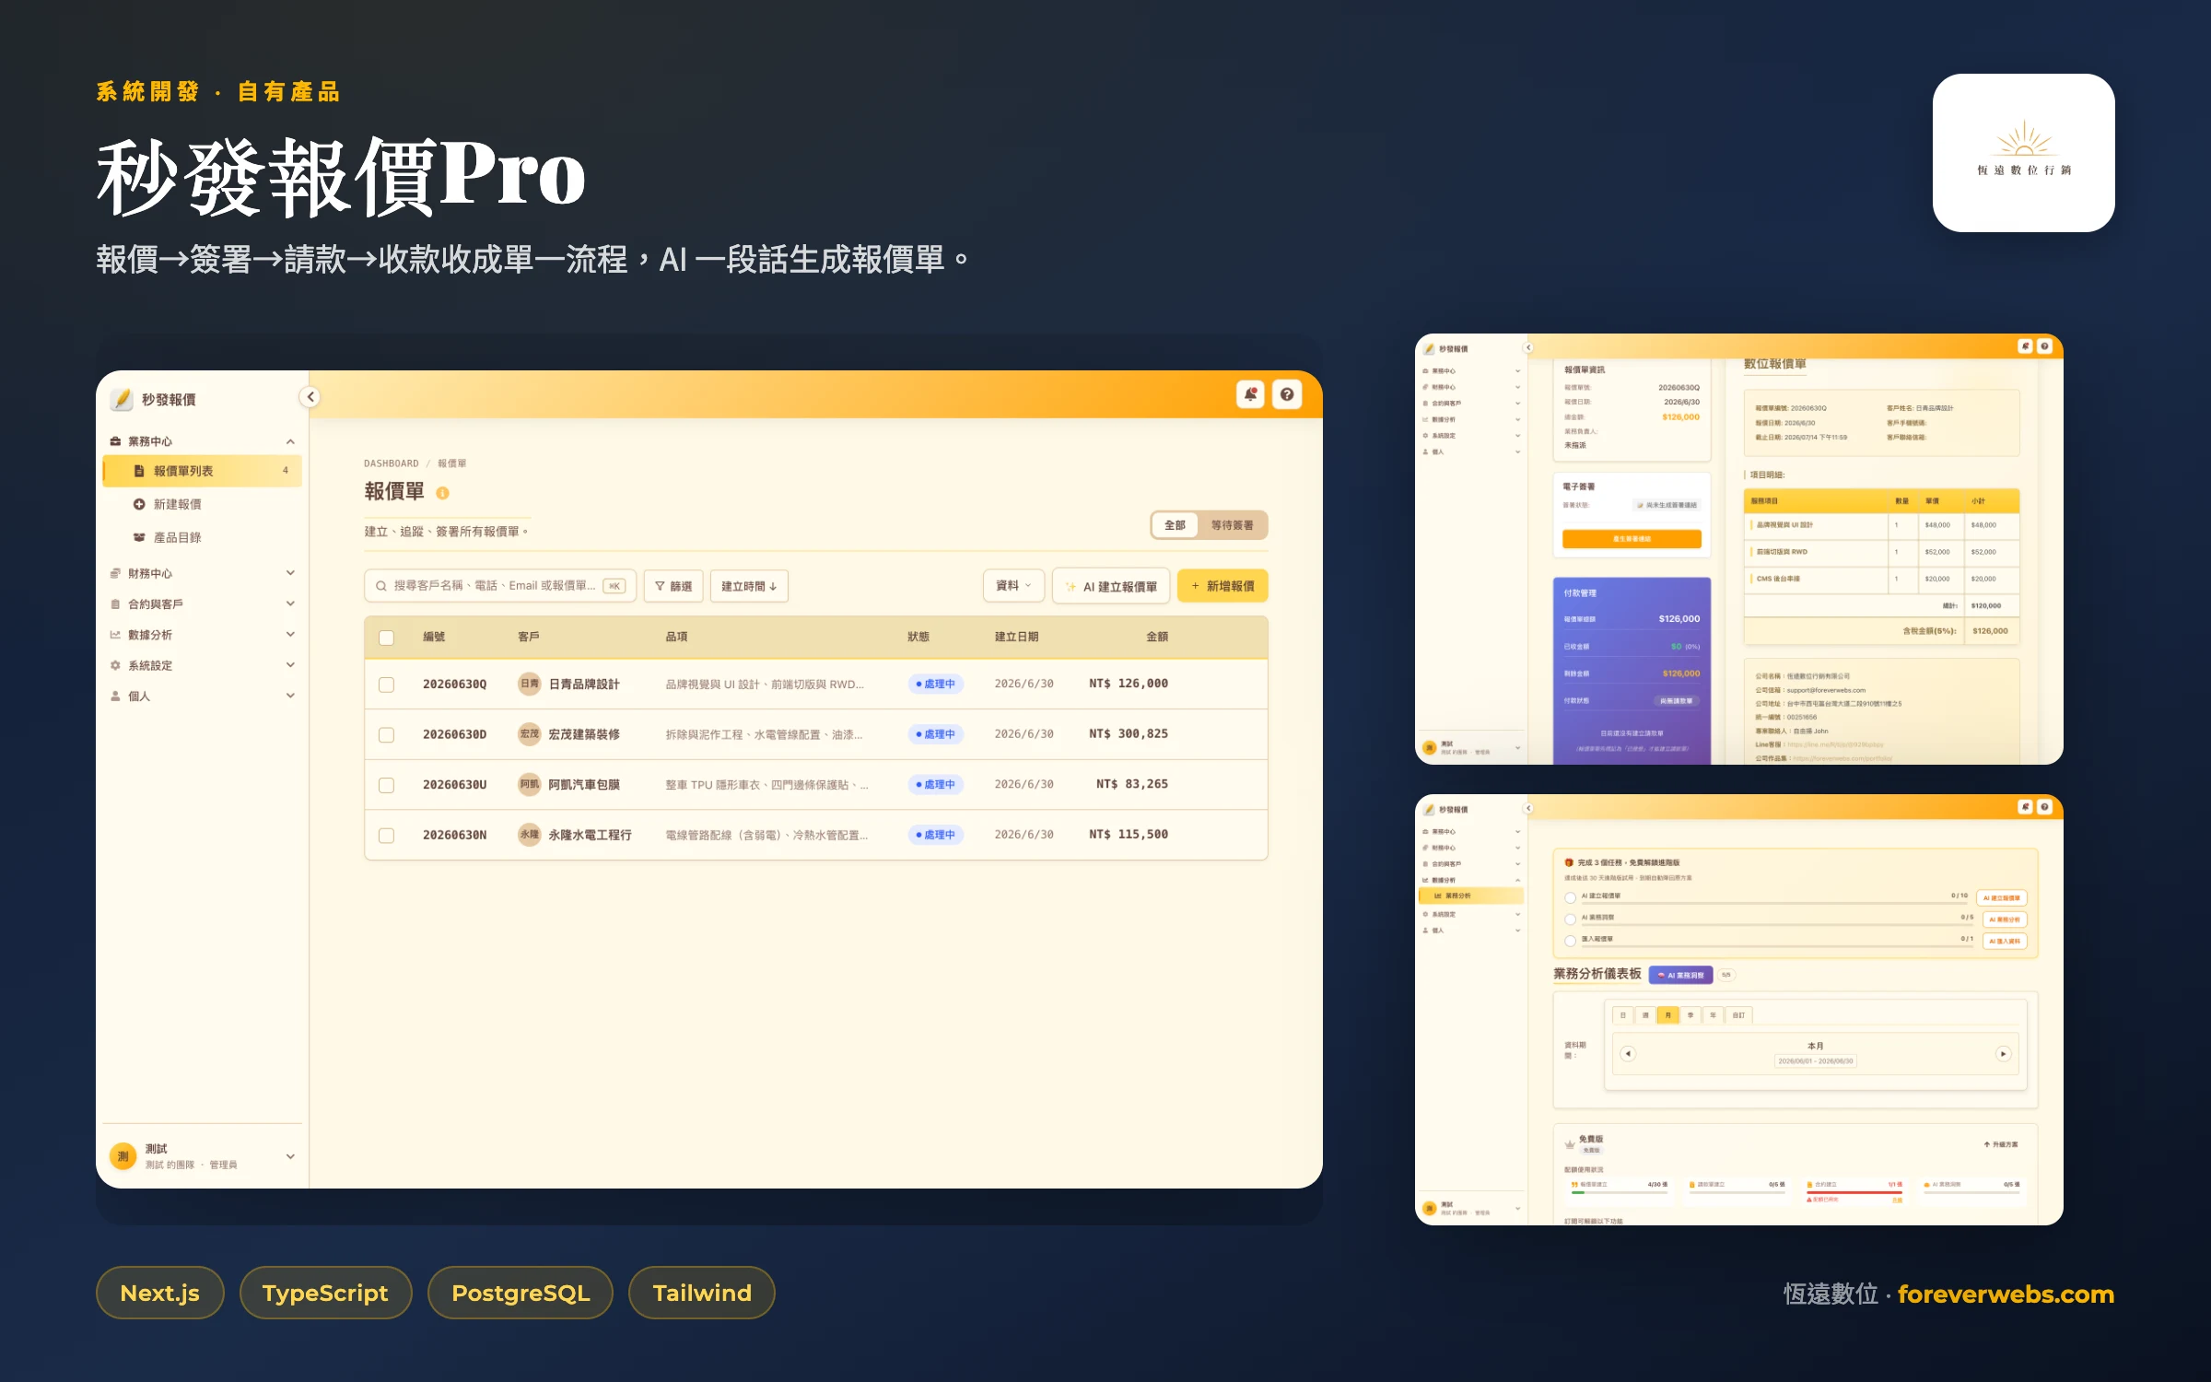Click the 阿凱 customer avatar

pos(529,784)
